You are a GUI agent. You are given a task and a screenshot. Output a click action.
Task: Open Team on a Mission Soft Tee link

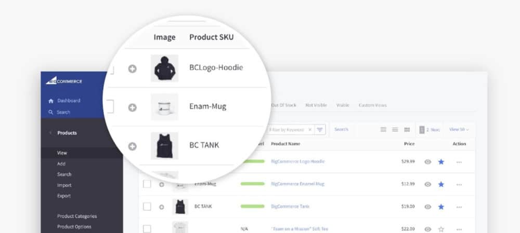coord(300,229)
